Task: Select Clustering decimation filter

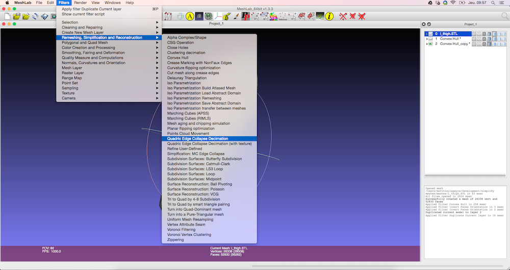Action: (209, 53)
